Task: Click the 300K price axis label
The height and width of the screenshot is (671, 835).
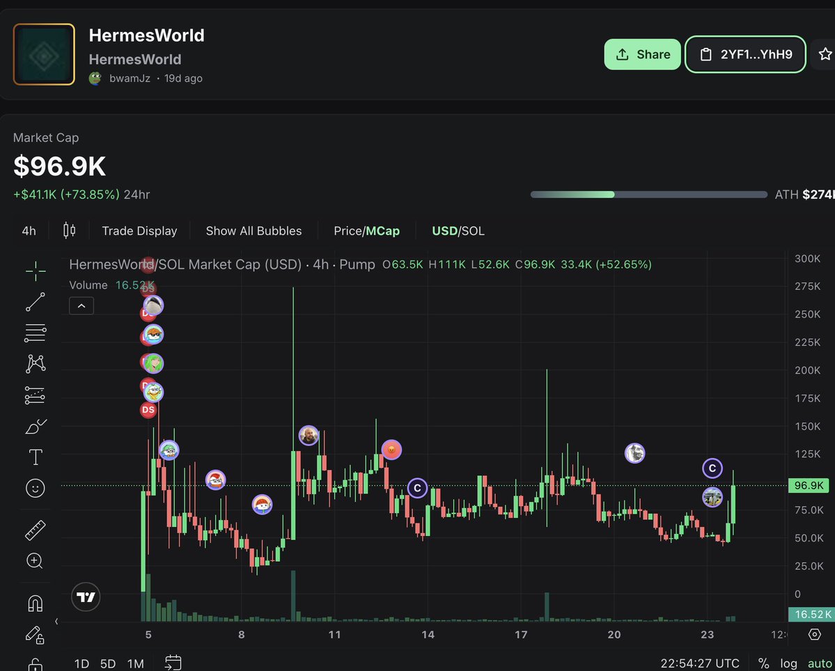Action: click(807, 259)
